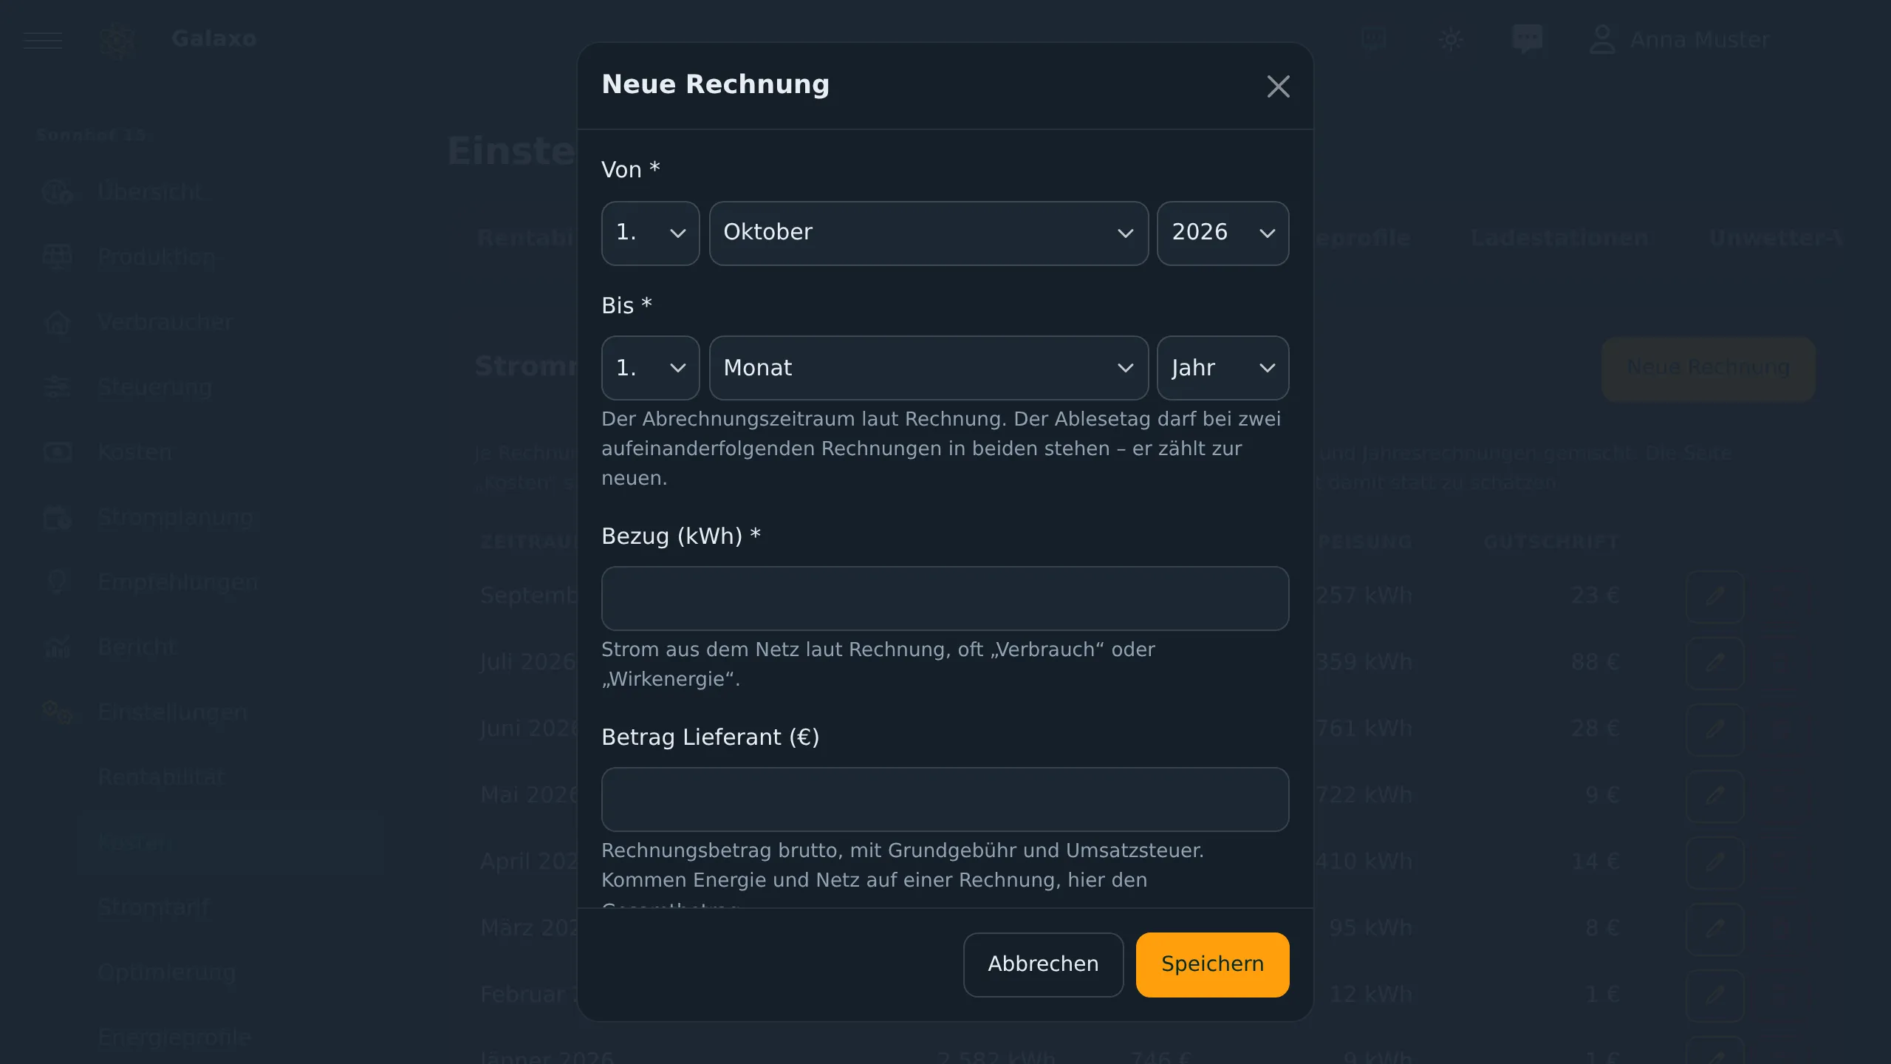Click the Empfehlungen sidebar icon
1891x1064 pixels.
coord(57,582)
